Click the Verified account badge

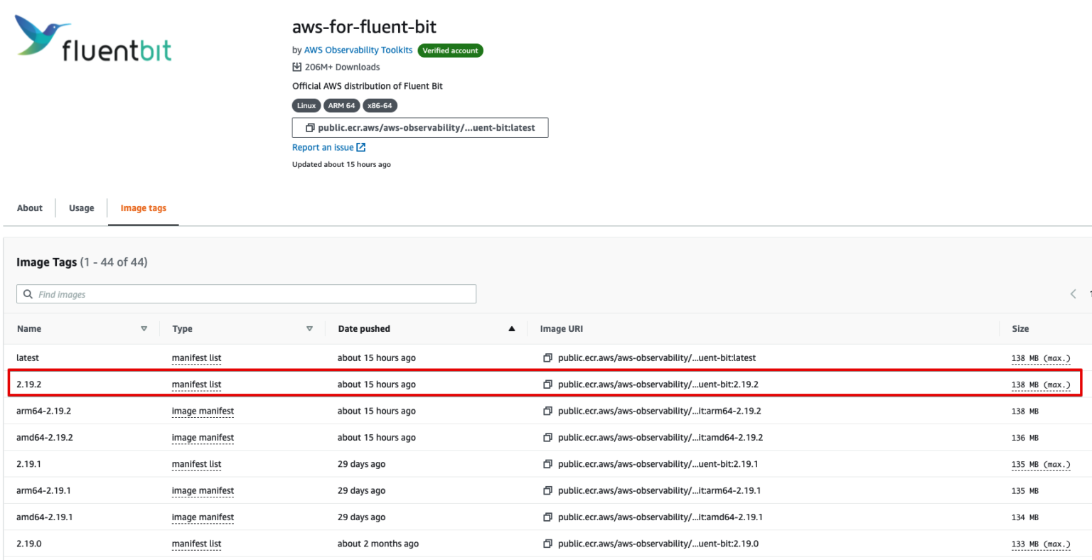450,50
